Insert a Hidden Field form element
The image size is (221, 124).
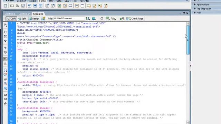18,6
